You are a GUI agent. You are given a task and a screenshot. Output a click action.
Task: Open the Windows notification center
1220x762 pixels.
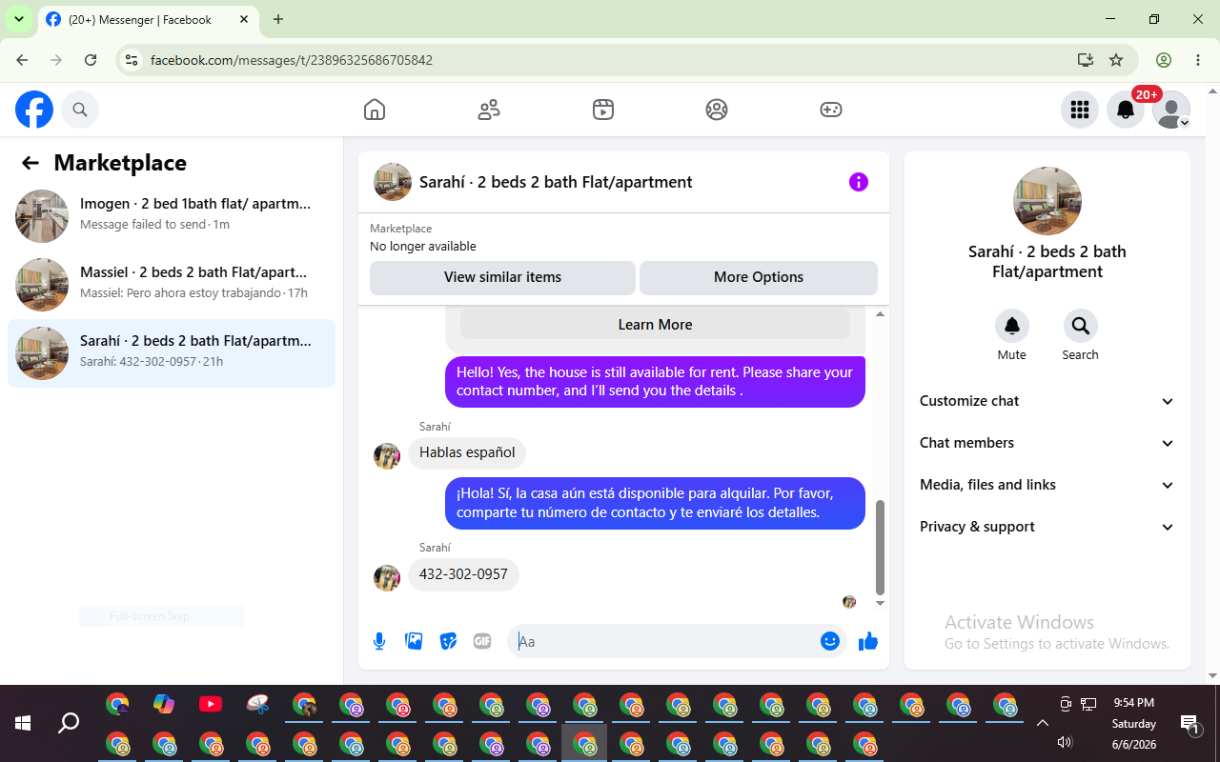coord(1189,724)
